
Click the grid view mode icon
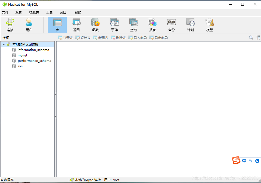pyautogui.click(x=258, y=37)
